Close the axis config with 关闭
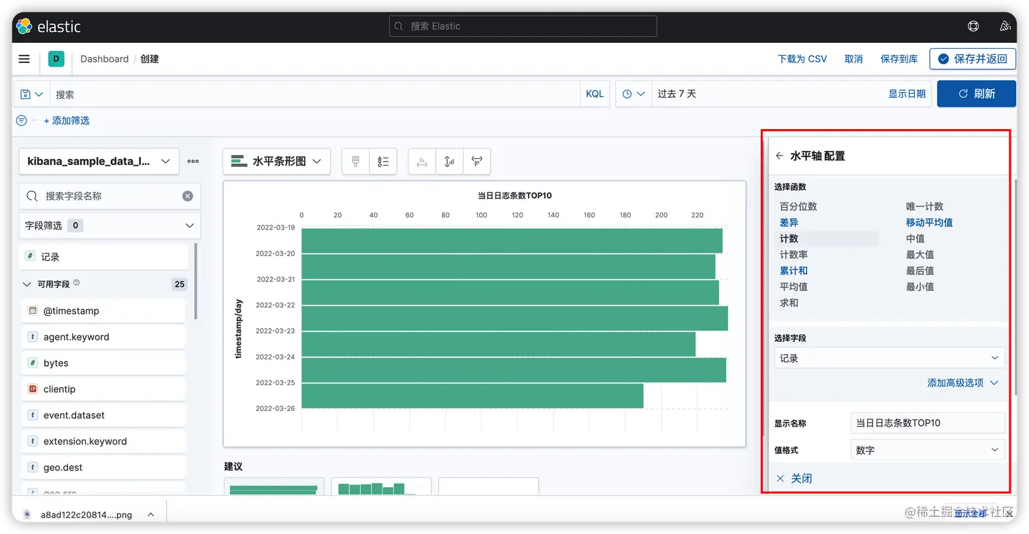The height and width of the screenshot is (534, 1029). pyautogui.click(x=794, y=478)
